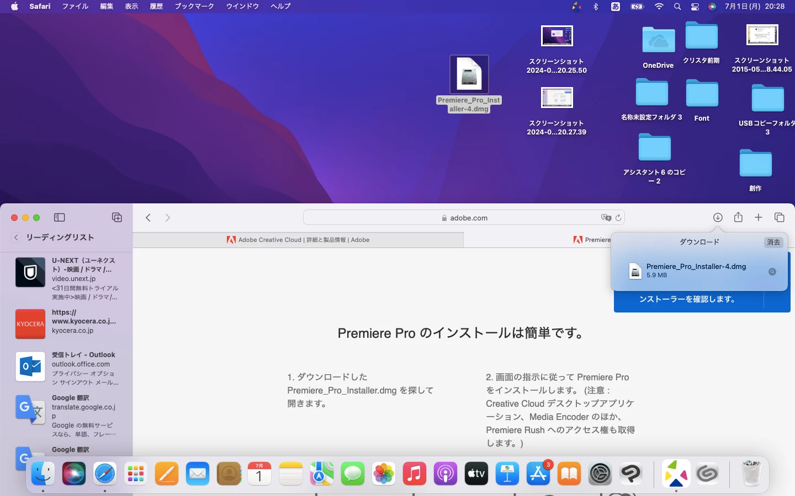
Task: Click Siri icon in menu bar
Action: pos(712,7)
